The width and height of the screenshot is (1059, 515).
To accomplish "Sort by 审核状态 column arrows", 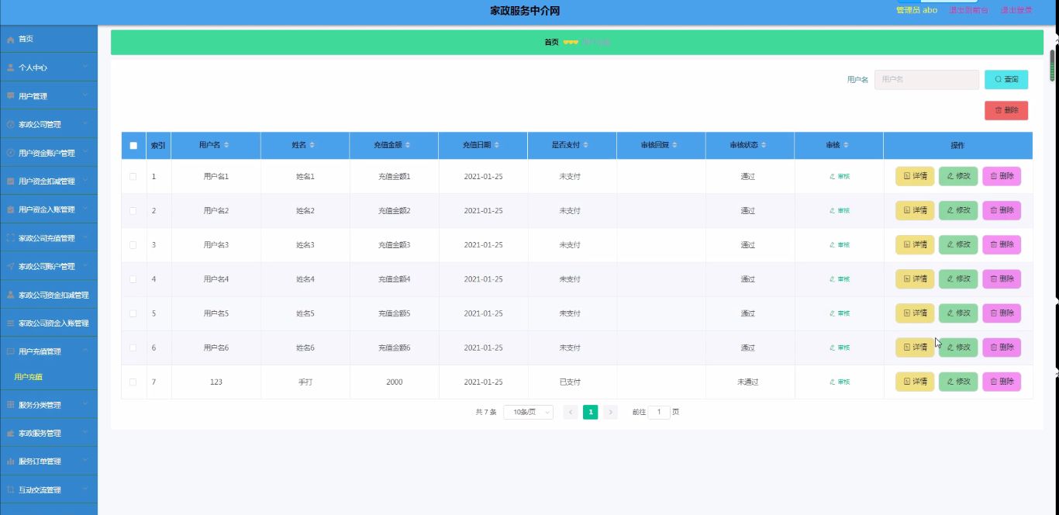I will 764,145.
